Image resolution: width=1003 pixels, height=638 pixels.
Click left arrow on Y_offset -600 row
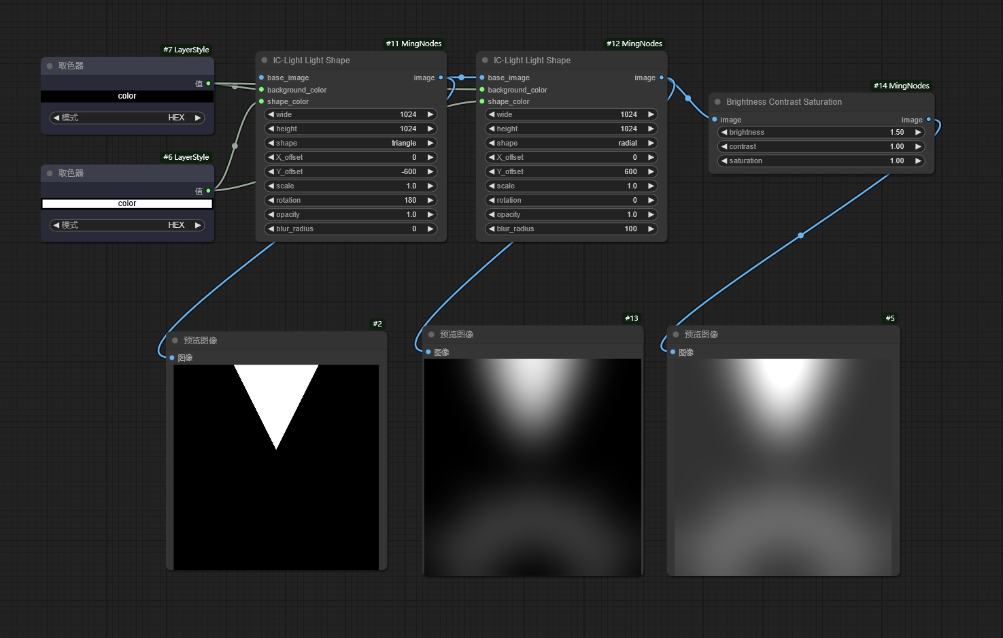(x=271, y=172)
